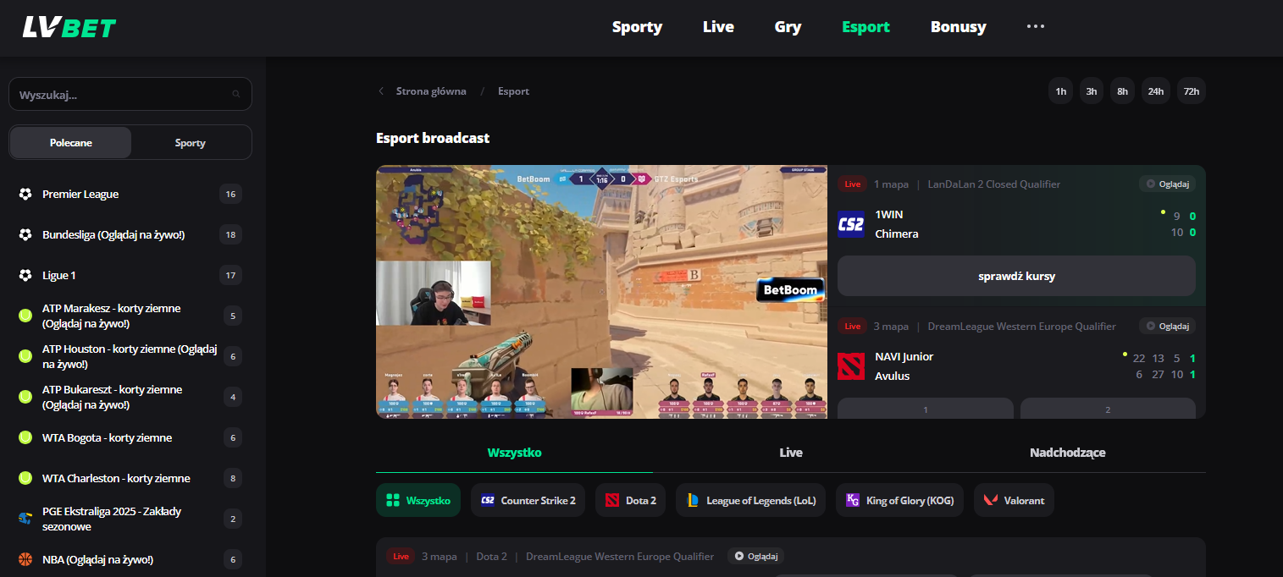Switch to the Wszystko events tab
Screen dimensions: 1283x577
pos(514,453)
